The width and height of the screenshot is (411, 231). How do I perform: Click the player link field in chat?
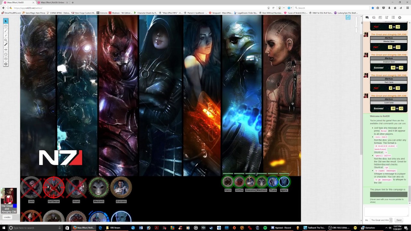389,194
